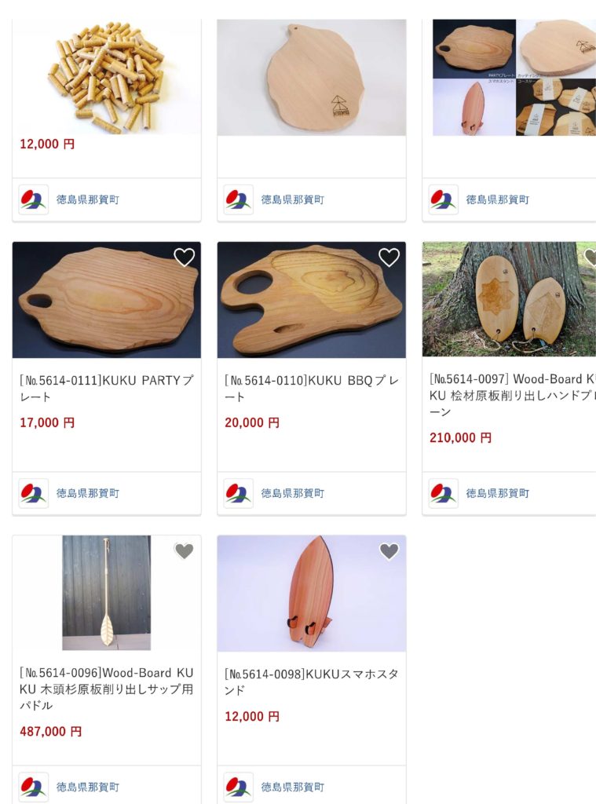Click town emblem under plain cutting board card

239,199
